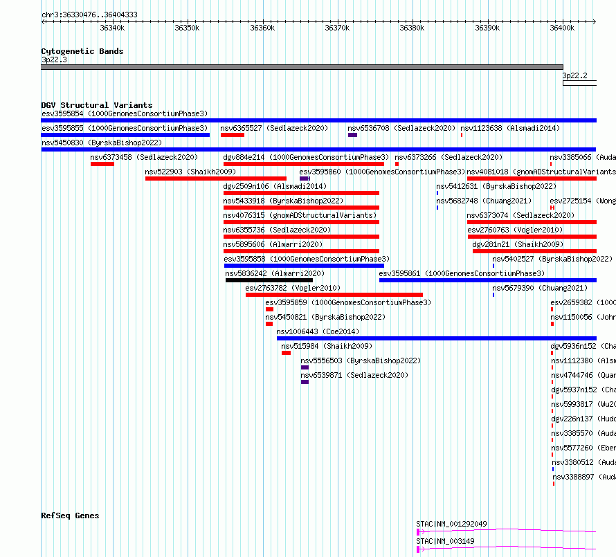
Task: Select nsv6539871 (Sedlazeck2020) label
Action: point(354,376)
